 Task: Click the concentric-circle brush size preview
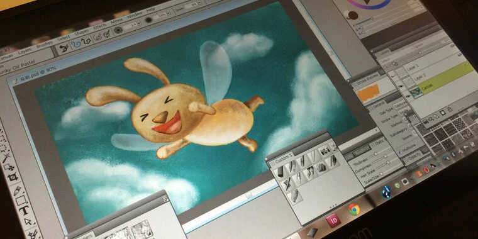point(118,30)
